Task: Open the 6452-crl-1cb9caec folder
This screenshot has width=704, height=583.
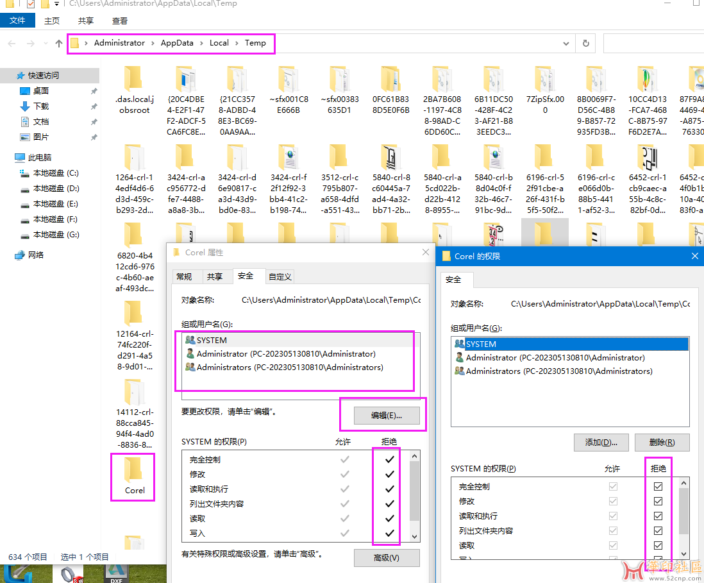Action: (x=648, y=179)
